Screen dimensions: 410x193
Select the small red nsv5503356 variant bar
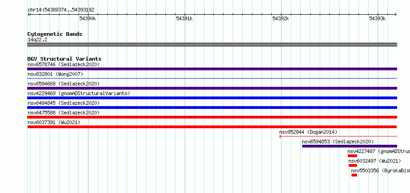(x=354, y=175)
